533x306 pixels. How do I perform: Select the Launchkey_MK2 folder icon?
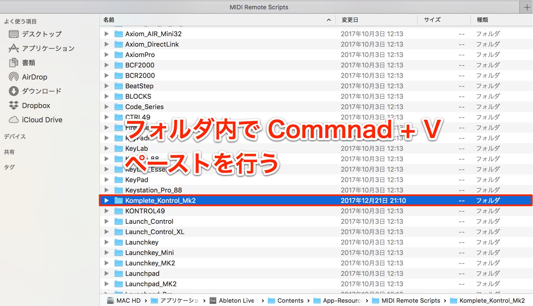click(119, 263)
